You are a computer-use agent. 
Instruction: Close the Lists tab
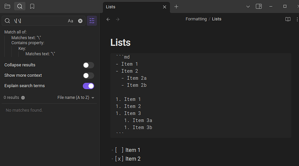click(164, 7)
